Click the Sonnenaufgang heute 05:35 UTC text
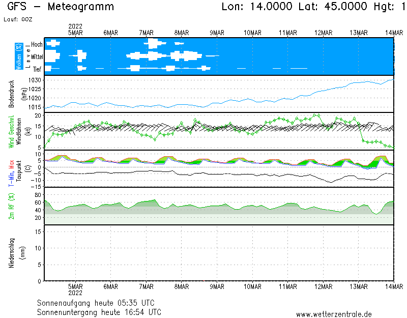Viewport: 407px width, 318px height. pos(99,303)
